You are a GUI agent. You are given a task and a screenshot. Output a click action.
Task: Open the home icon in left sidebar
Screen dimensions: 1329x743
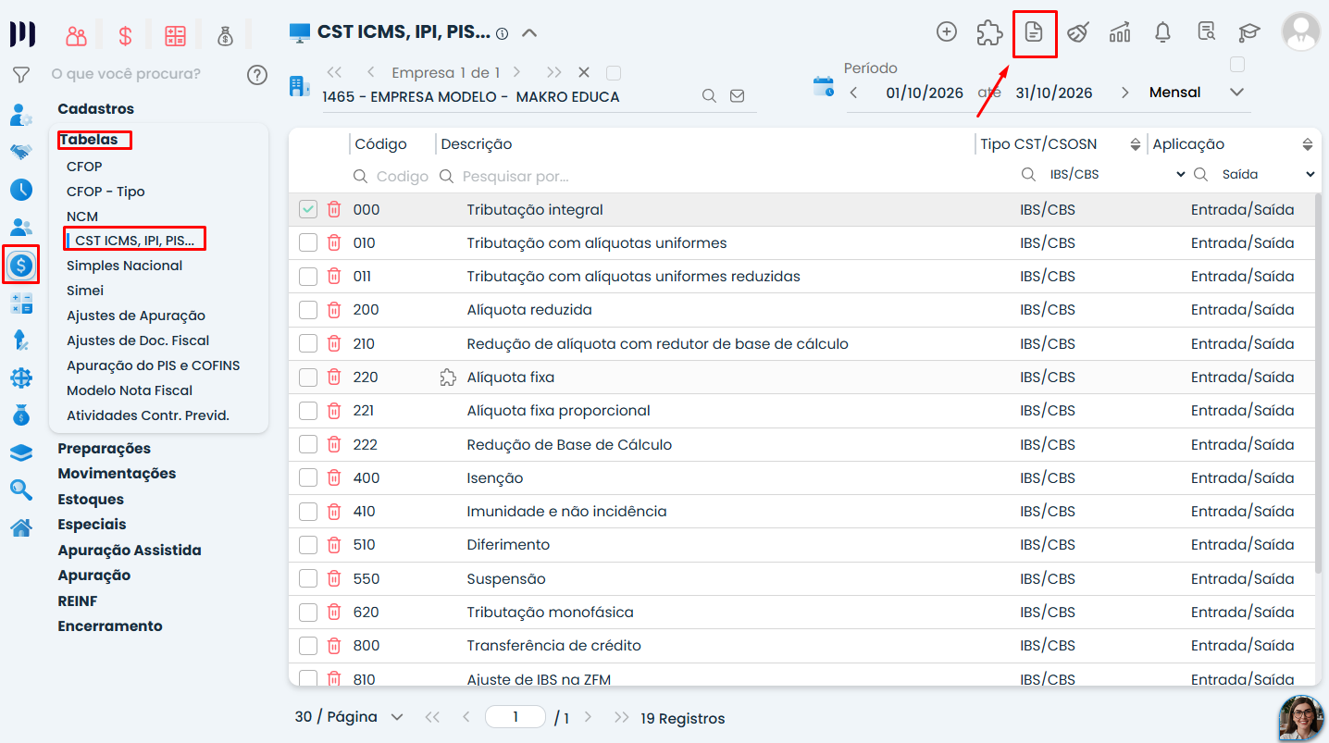point(21,527)
